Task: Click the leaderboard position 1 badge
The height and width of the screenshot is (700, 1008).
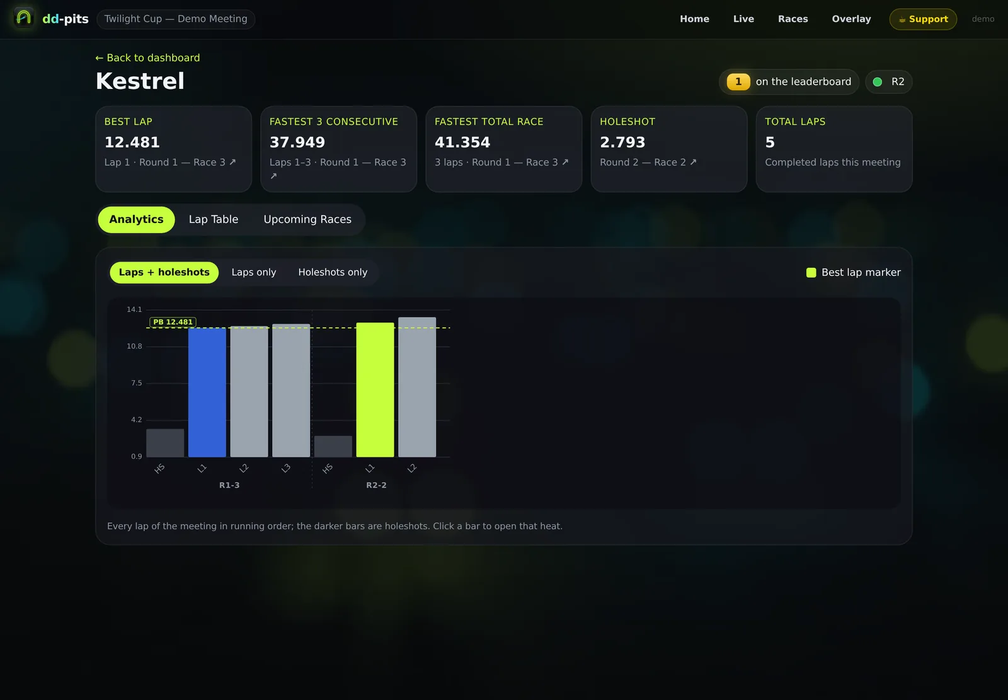Action: pos(738,82)
